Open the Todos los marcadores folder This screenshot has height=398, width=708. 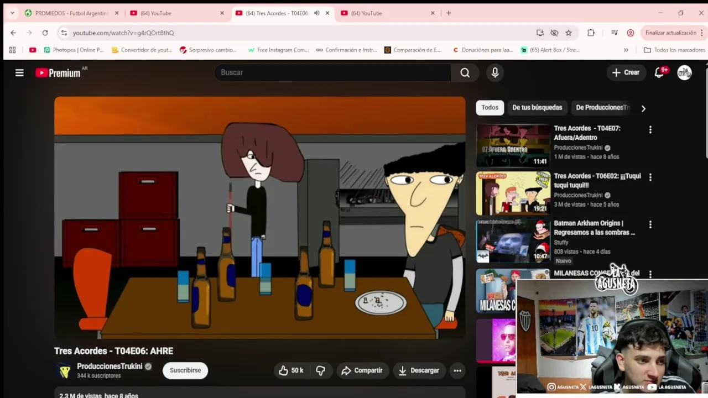(x=674, y=50)
